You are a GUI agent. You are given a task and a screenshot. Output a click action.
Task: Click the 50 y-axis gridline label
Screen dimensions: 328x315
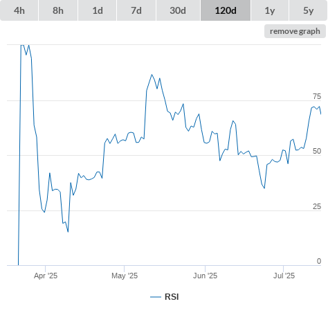(317, 151)
